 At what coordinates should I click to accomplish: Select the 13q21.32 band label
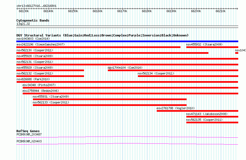click(x=23, y=24)
